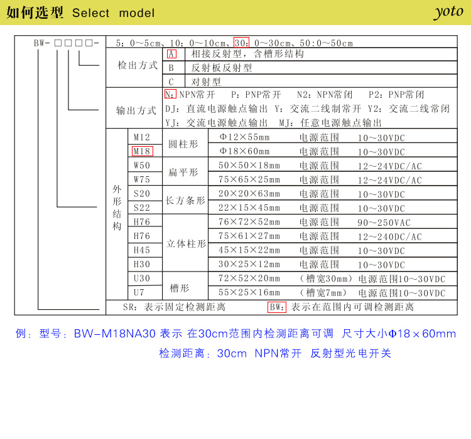The width and height of the screenshot is (471, 439).
Task: Click the red-boxed 30: detection range code
Action: point(242,43)
